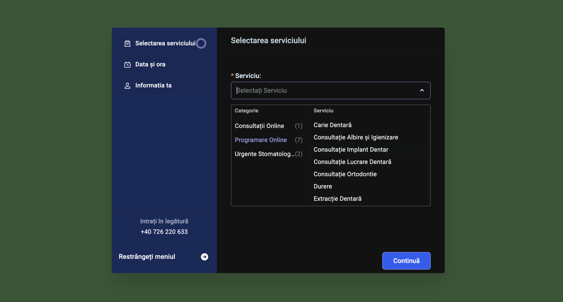
Task: Click the shopping bag icon beside Selectarea serviciului
Action: [127, 43]
